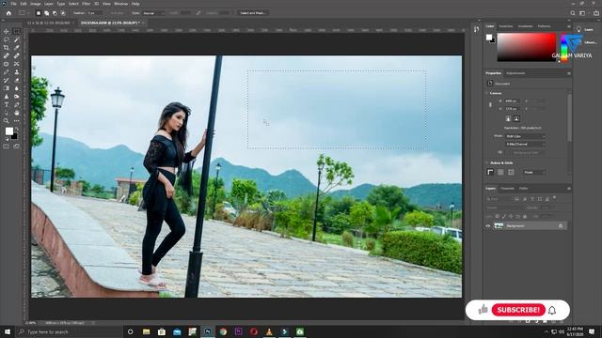Select the Clone Stamp tool
The width and height of the screenshot is (602, 338).
[x=17, y=72]
